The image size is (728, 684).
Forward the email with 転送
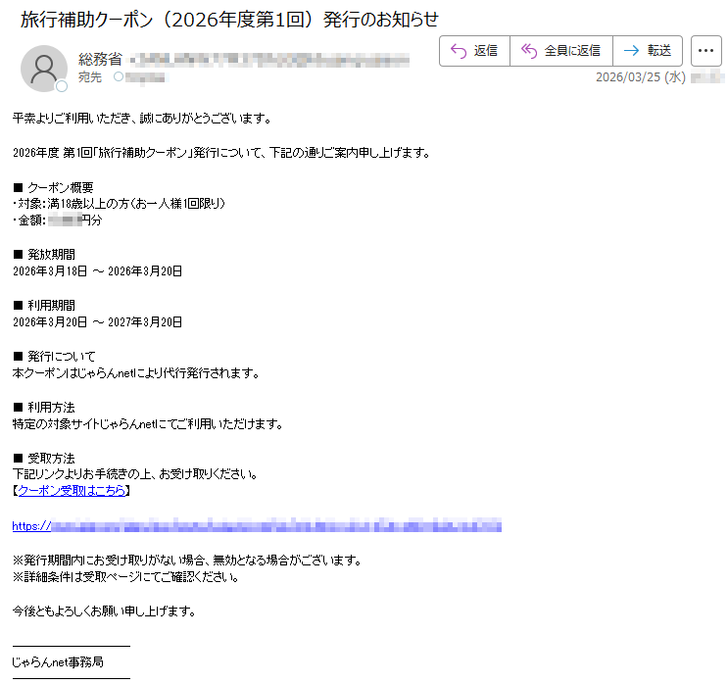(648, 51)
